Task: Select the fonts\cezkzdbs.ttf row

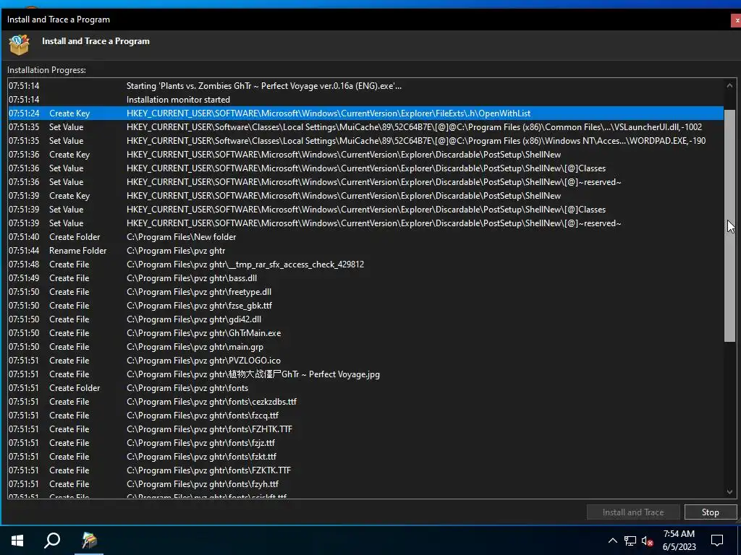Action: coord(365,401)
